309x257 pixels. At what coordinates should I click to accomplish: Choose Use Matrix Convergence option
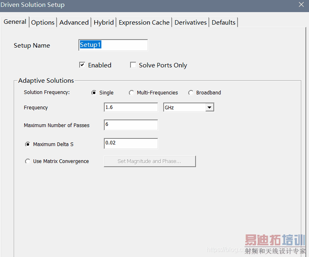click(x=28, y=161)
